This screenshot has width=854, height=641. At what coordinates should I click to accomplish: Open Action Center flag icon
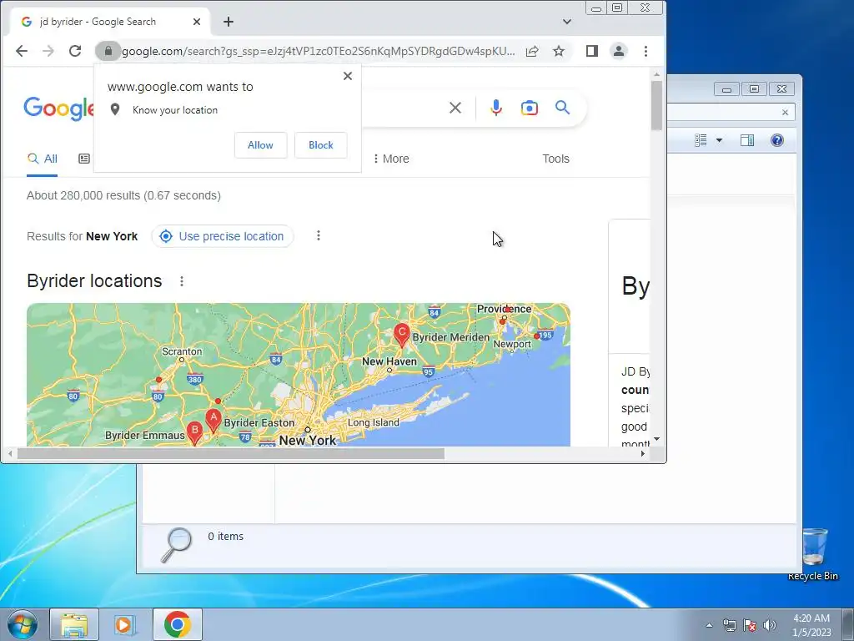click(750, 625)
